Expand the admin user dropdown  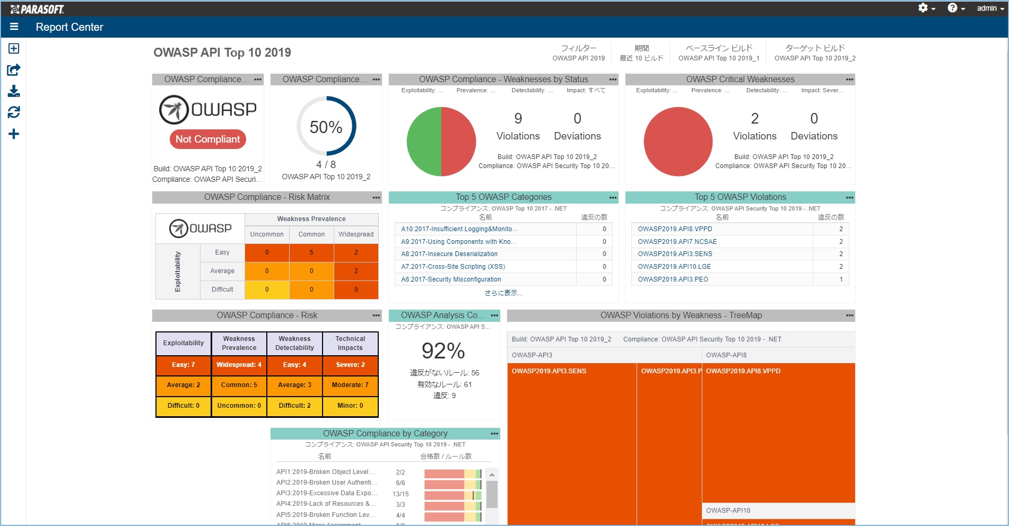990,8
